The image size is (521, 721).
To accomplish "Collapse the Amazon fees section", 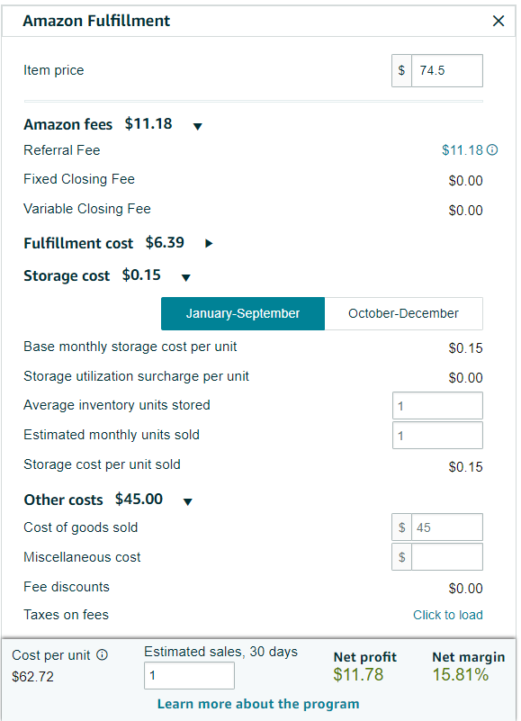I will point(198,126).
